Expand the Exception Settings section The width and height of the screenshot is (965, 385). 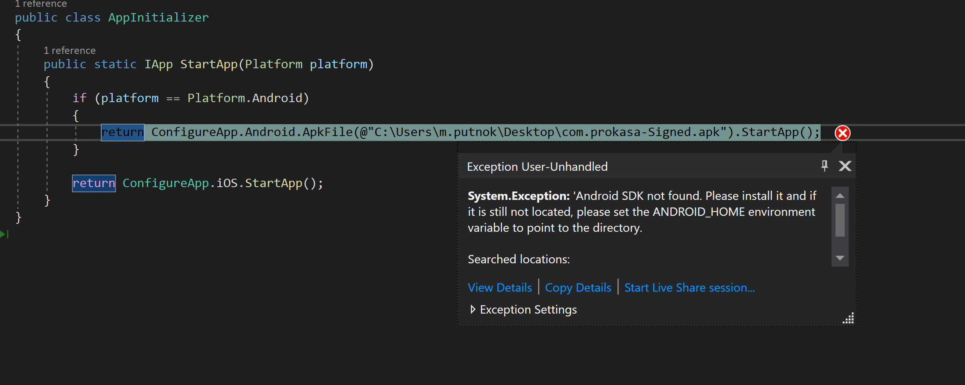coord(473,310)
